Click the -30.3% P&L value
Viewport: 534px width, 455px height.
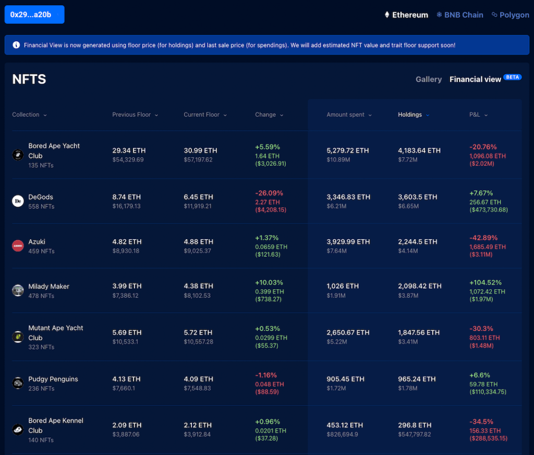click(x=481, y=329)
